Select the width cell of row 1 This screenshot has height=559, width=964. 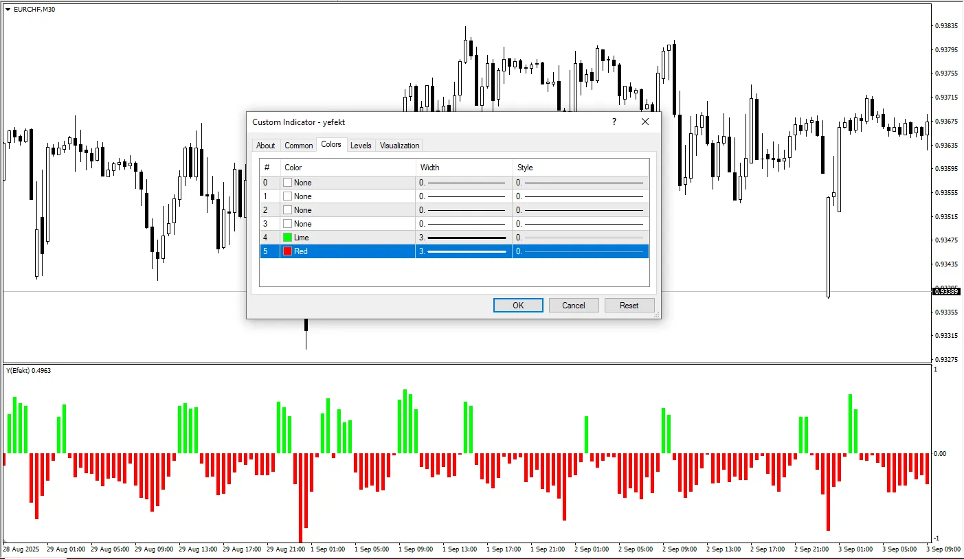[464, 196]
